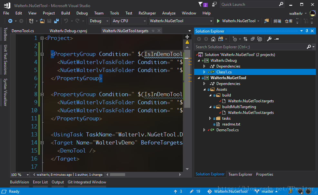Click the Home icon in Solution Explorer
The image size is (318, 195).
(213, 39)
